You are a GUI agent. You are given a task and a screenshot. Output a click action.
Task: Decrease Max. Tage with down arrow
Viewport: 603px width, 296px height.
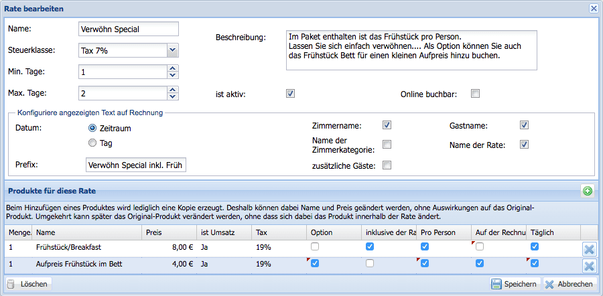[173, 96]
